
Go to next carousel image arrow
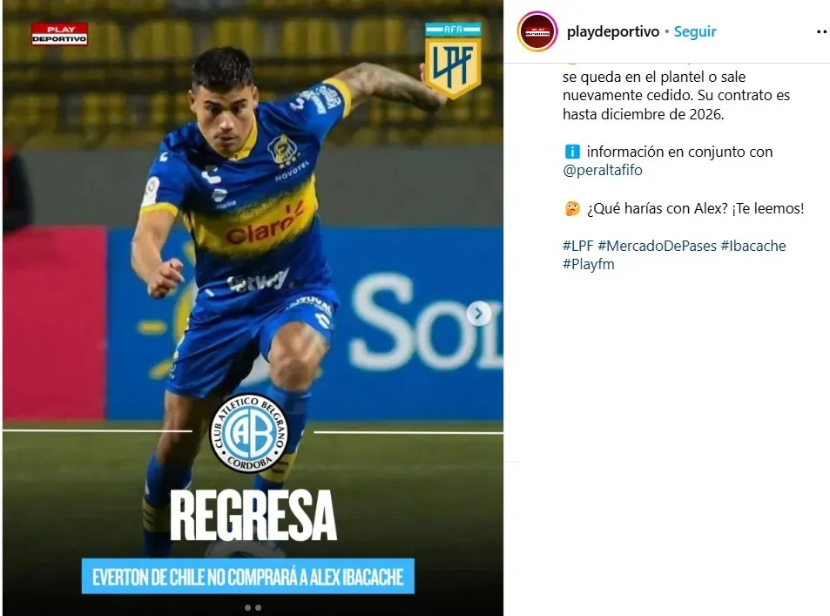click(x=478, y=314)
